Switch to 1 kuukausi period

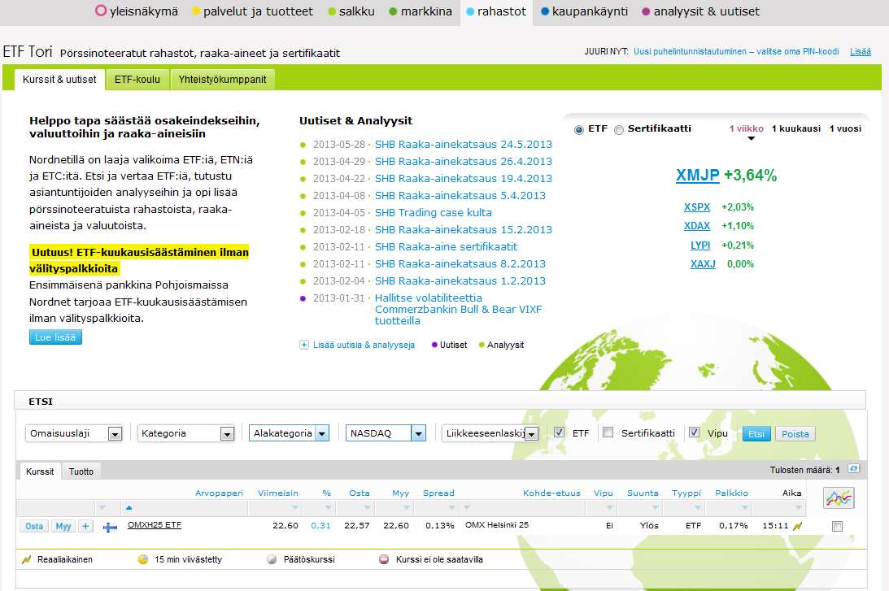796,128
